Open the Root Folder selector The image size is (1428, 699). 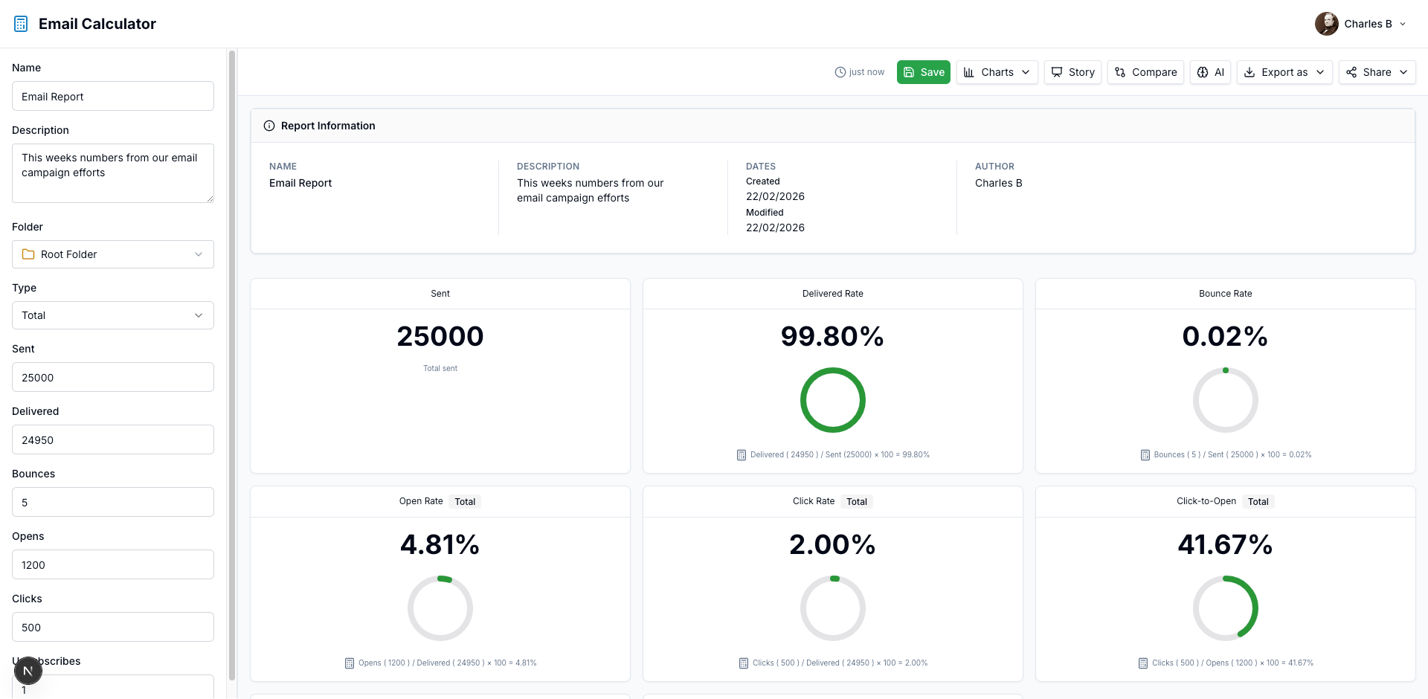click(112, 254)
